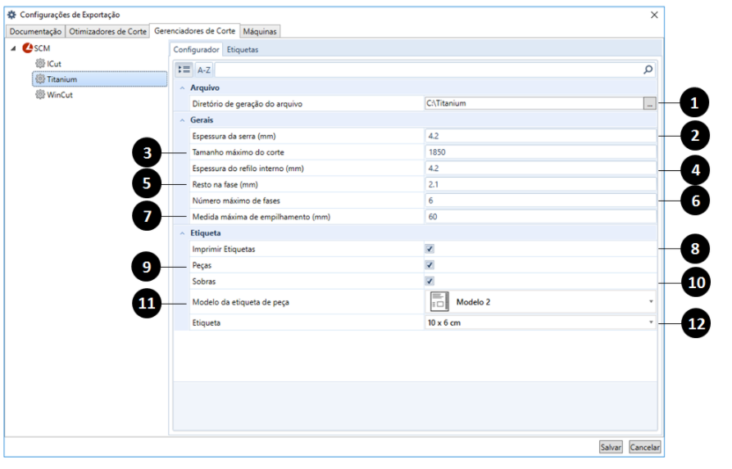Click the C:\Titanium directory field
The image size is (732, 469).
(x=534, y=103)
